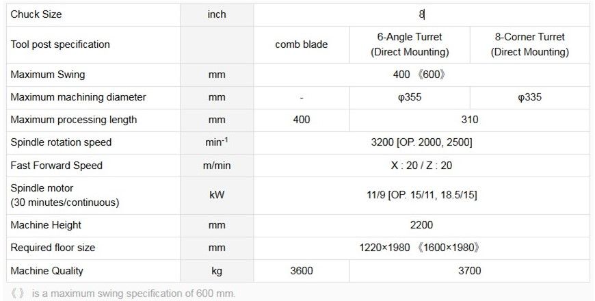Click the Chuck Size row label
Viewport: 595px width, 301px height.
36,14
